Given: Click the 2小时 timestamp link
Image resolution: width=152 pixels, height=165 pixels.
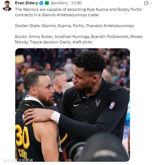Looking at the screenshot, I should click(76, 3).
